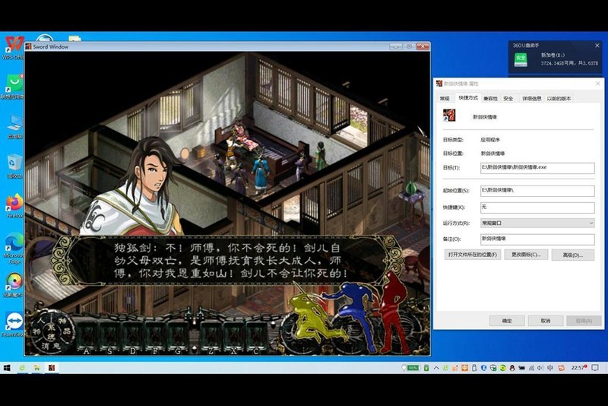Screen dimensions: 608x406
Task: Open the green 联想 app store desktop icon
Action: pyautogui.click(x=14, y=87)
